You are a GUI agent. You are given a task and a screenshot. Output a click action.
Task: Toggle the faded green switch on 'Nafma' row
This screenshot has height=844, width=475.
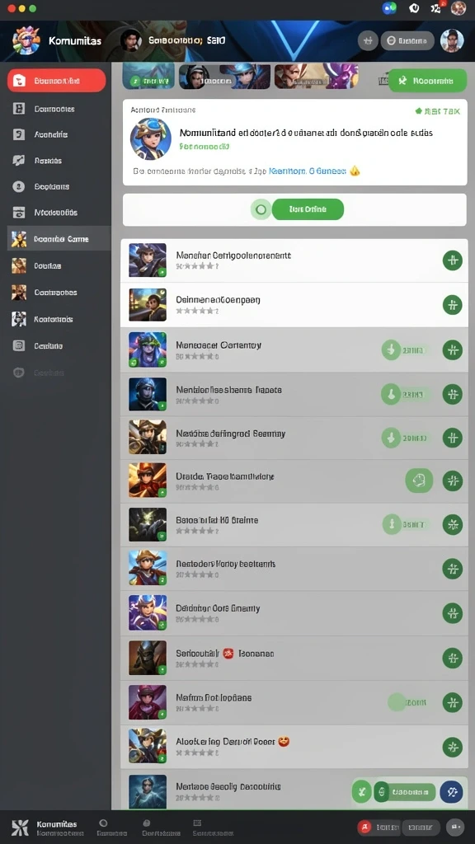click(x=407, y=702)
